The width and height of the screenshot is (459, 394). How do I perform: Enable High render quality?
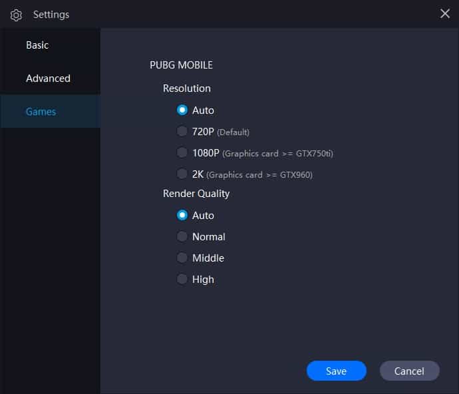pyautogui.click(x=182, y=279)
